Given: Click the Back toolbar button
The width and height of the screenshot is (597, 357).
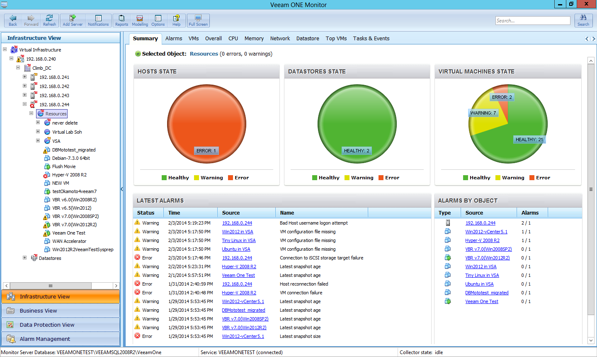Looking at the screenshot, I should tap(13, 20).
